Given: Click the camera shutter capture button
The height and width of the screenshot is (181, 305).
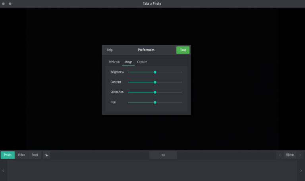Looking at the screenshot, I should click(x=163, y=155).
